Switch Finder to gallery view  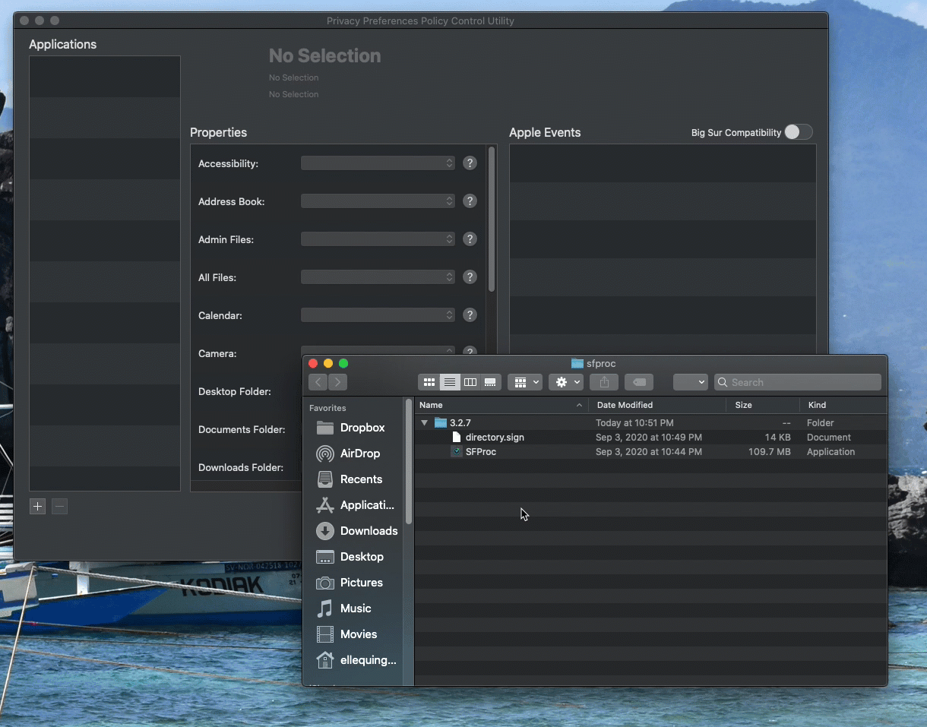(490, 382)
